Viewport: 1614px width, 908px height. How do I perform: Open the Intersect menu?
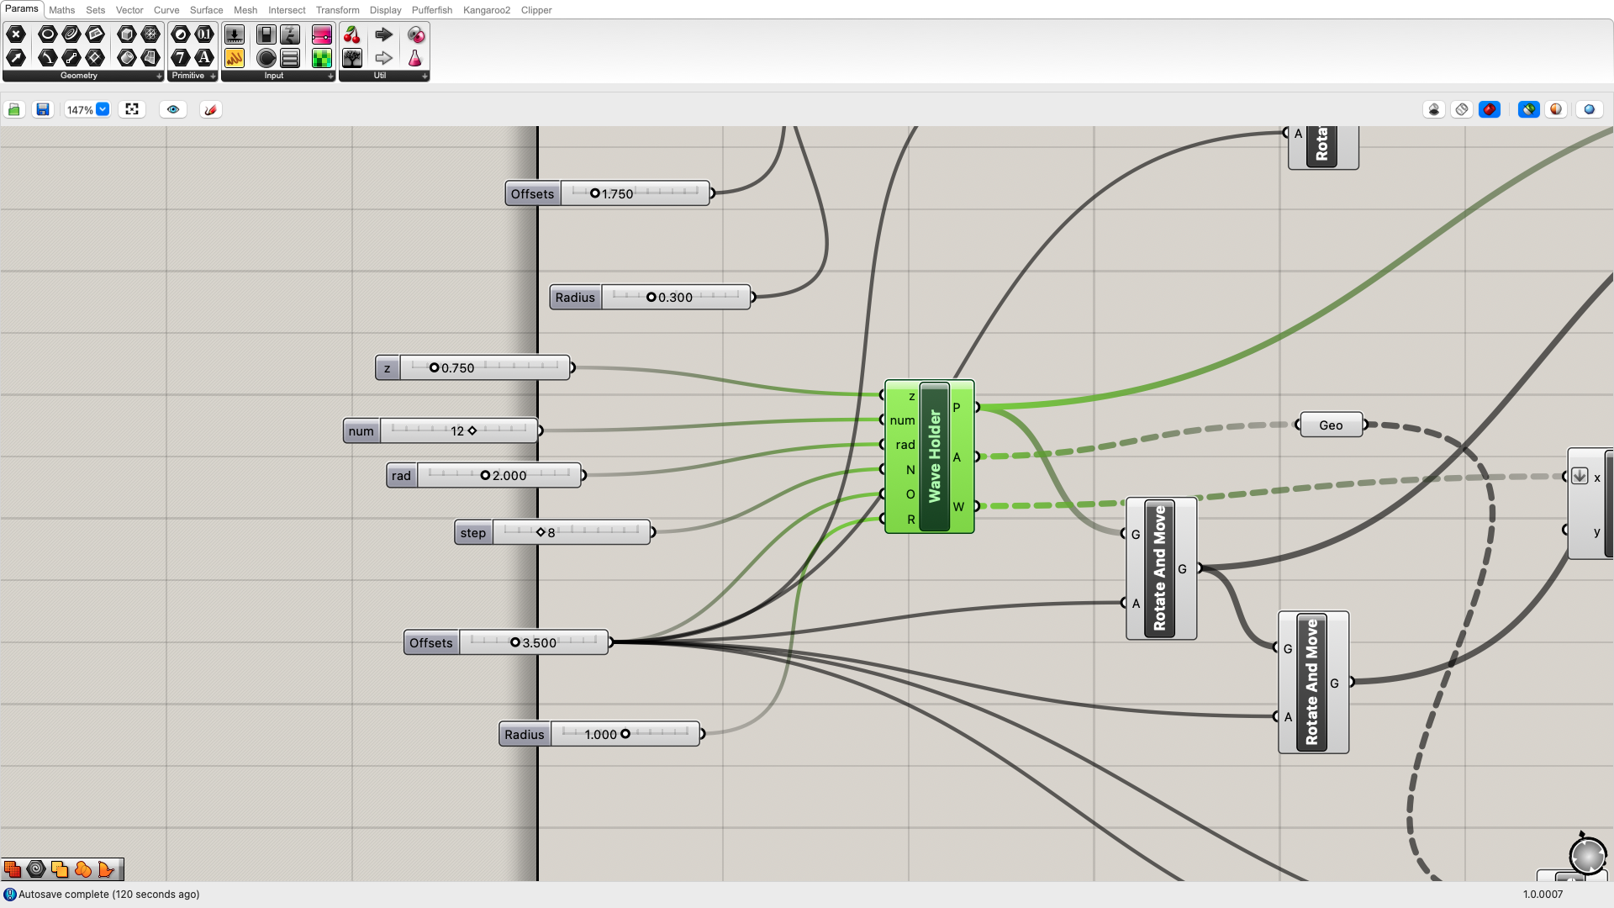pos(287,10)
